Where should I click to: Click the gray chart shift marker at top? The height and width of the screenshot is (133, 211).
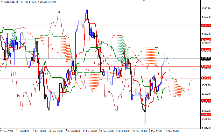143,1
